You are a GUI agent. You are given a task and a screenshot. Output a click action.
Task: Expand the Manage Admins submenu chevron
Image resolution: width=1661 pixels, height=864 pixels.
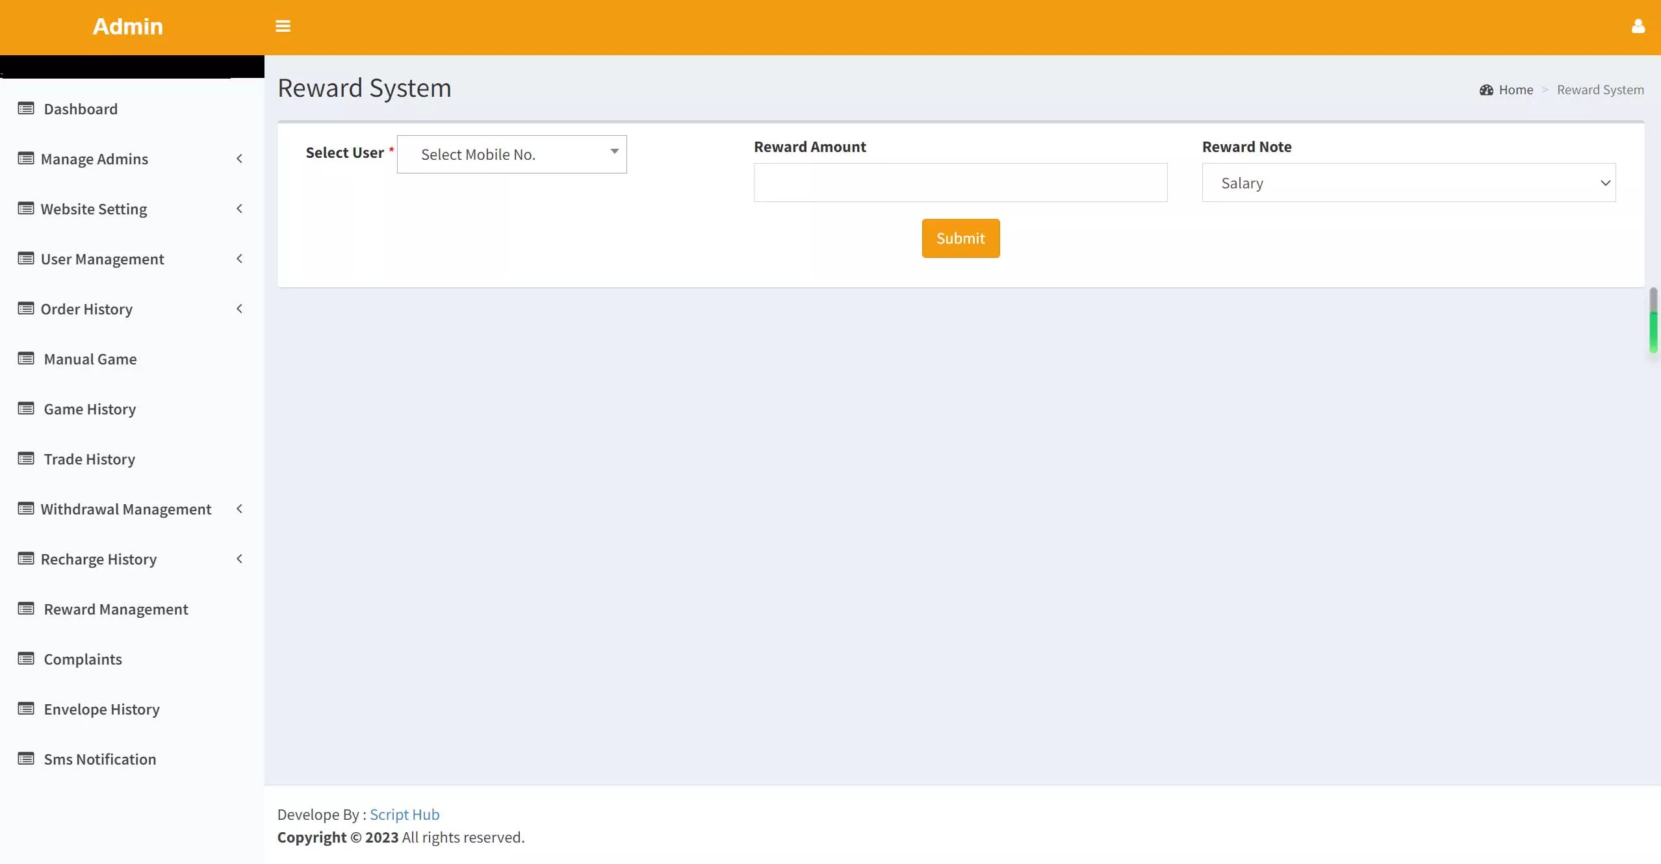[x=239, y=159]
